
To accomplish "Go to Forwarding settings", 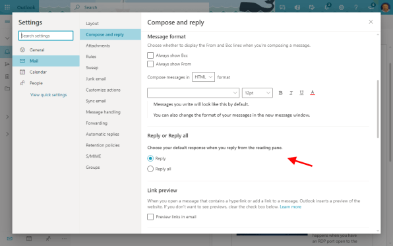I will tap(110, 123).
